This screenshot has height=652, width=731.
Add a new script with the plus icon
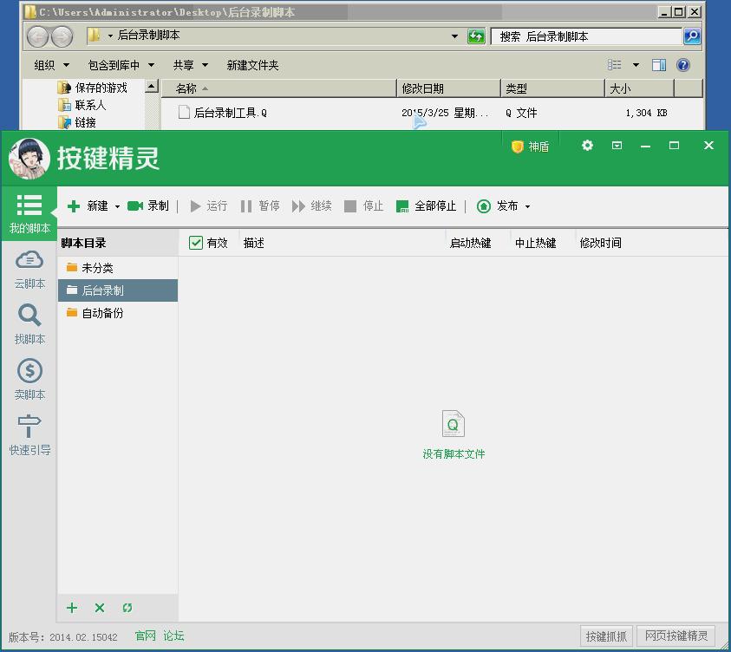coord(72,608)
